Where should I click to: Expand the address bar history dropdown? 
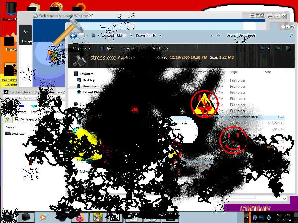tap(212, 35)
